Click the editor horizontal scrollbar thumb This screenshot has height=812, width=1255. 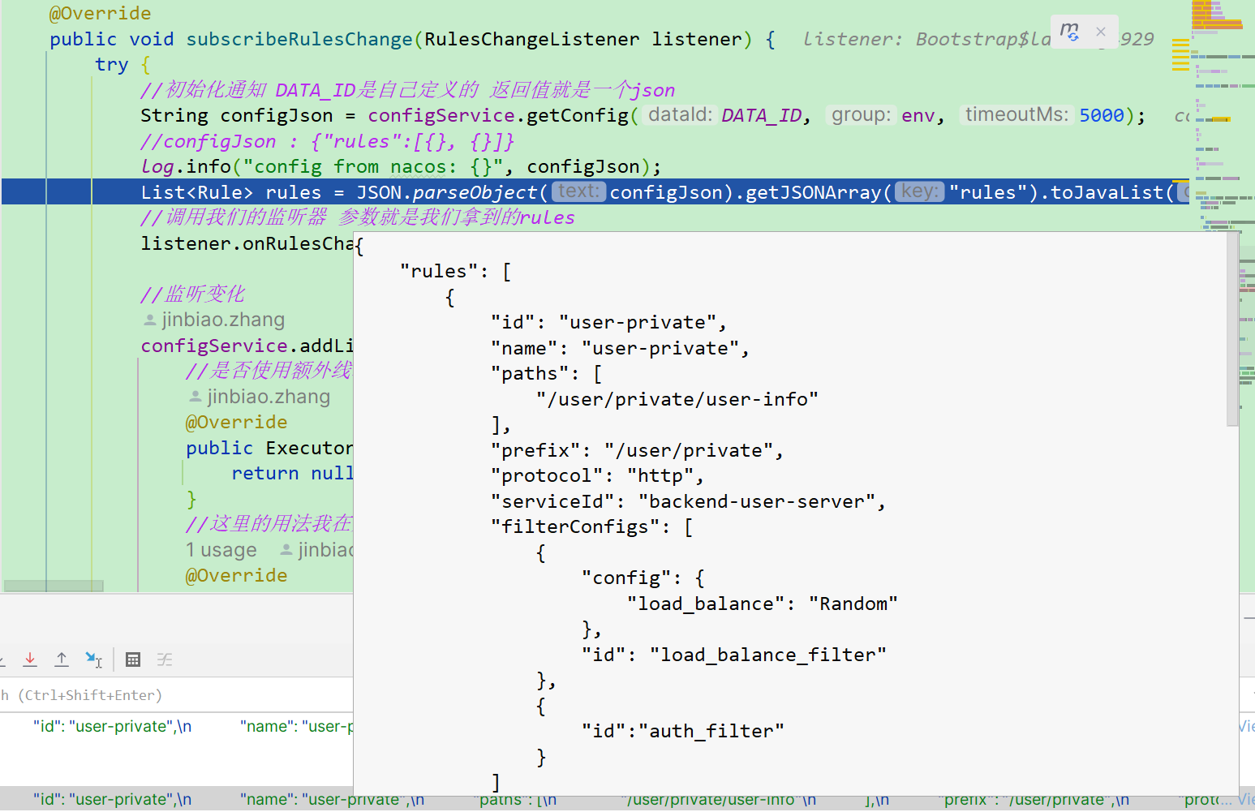[x=54, y=586]
